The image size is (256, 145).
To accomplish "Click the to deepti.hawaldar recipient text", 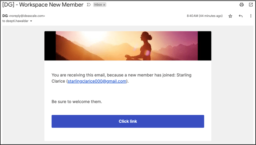I will (x=15, y=21).
